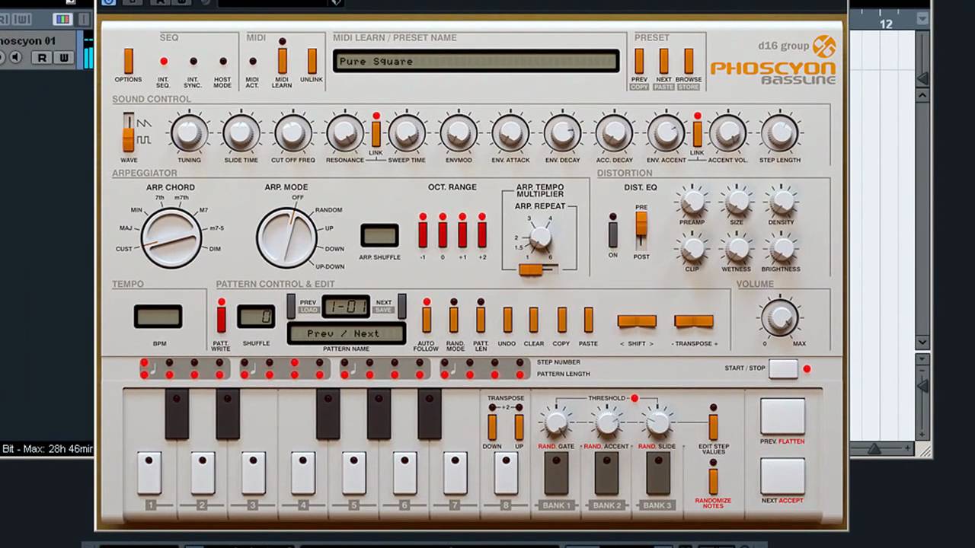Toggle the INT. SEQ. red LED
This screenshot has height=548, width=975.
click(x=163, y=61)
